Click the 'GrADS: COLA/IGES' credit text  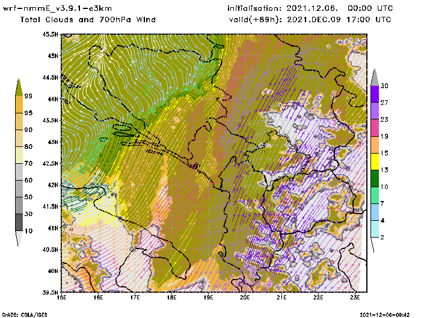(x=25, y=315)
